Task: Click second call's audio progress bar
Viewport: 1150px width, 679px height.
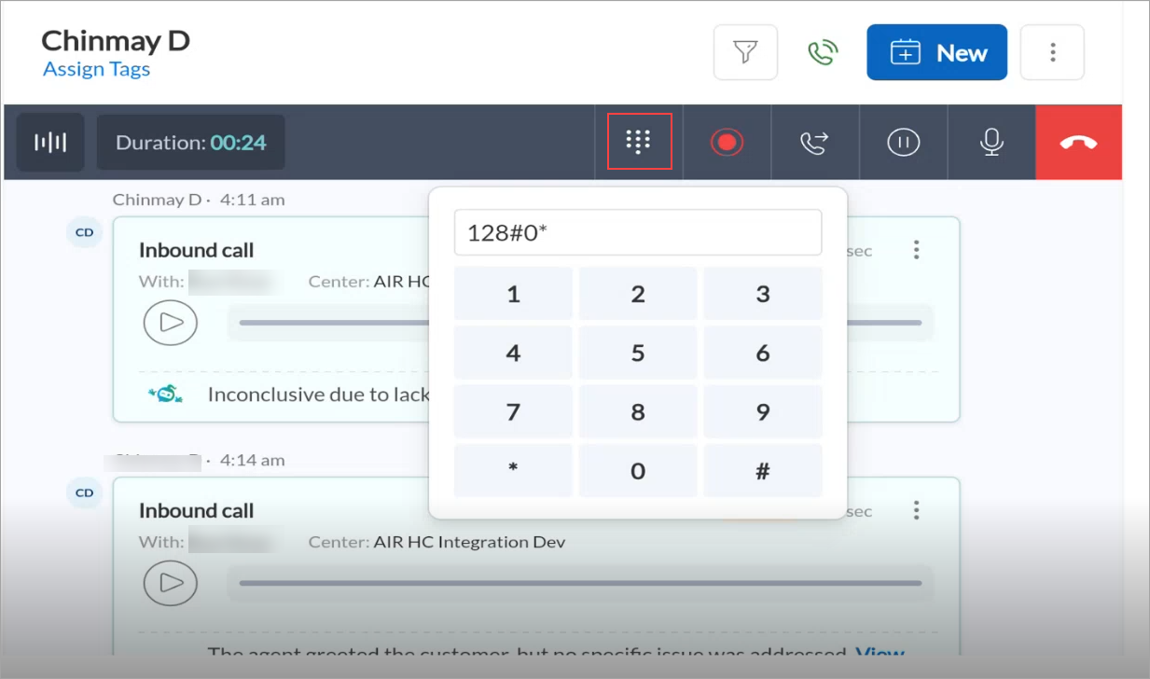Action: 579,584
